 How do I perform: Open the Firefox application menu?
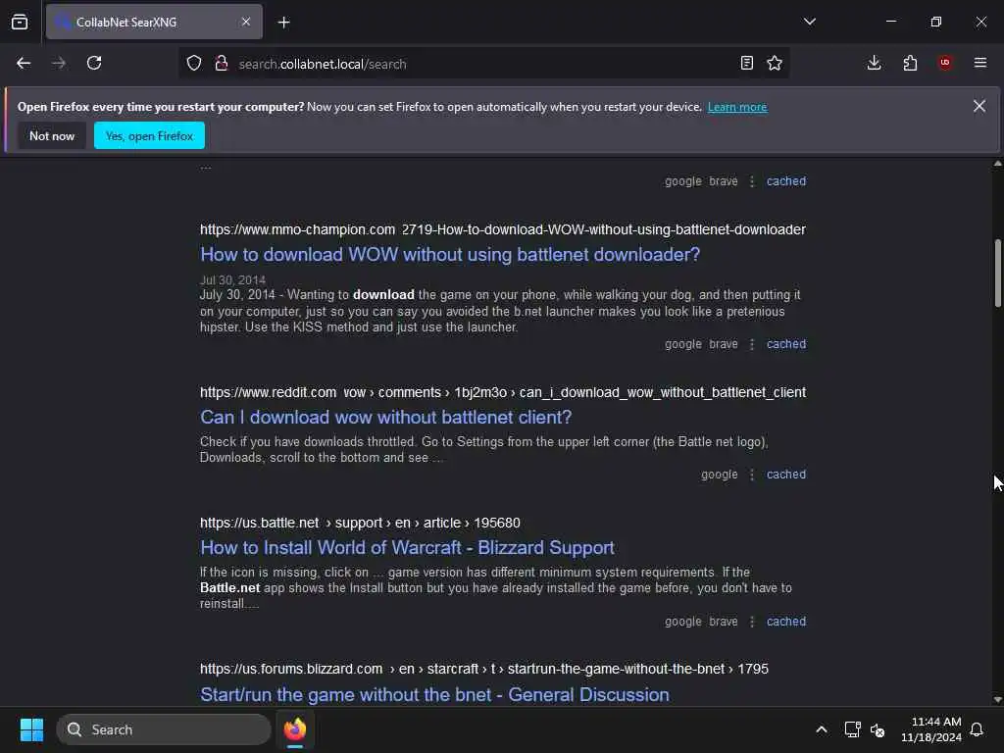click(x=980, y=63)
